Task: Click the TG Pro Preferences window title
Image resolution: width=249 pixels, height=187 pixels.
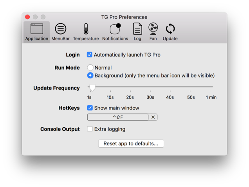Action: coord(124,17)
